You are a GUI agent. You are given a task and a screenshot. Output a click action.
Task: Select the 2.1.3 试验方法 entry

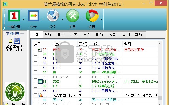(103, 68)
